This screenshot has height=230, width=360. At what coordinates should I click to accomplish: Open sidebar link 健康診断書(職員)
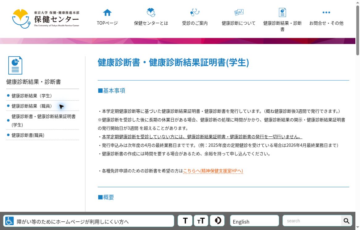click(x=28, y=135)
